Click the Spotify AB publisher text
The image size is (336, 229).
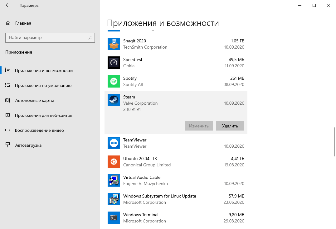133,84
